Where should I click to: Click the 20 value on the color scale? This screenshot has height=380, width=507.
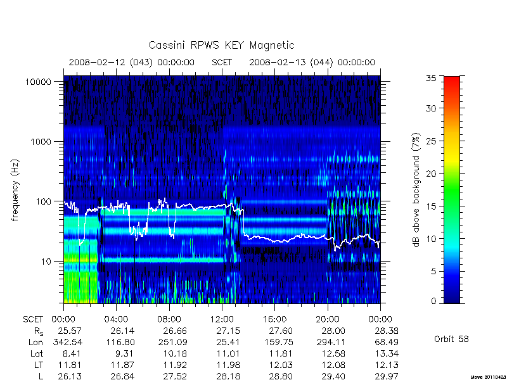click(x=431, y=174)
